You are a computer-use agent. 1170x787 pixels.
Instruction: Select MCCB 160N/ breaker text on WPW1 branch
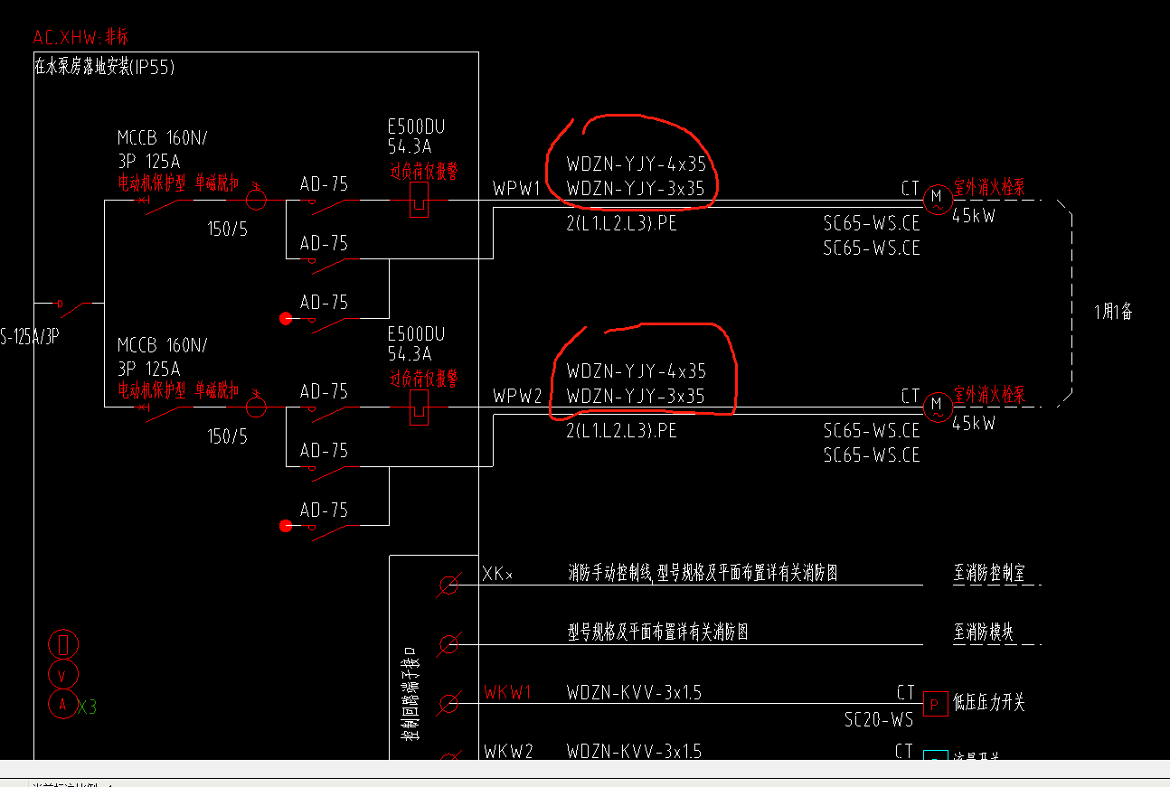[x=163, y=138]
